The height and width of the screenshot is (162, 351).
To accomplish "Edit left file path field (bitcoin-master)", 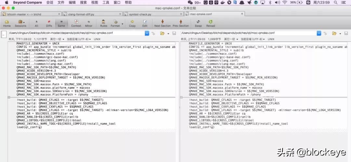I will click(77, 33).
